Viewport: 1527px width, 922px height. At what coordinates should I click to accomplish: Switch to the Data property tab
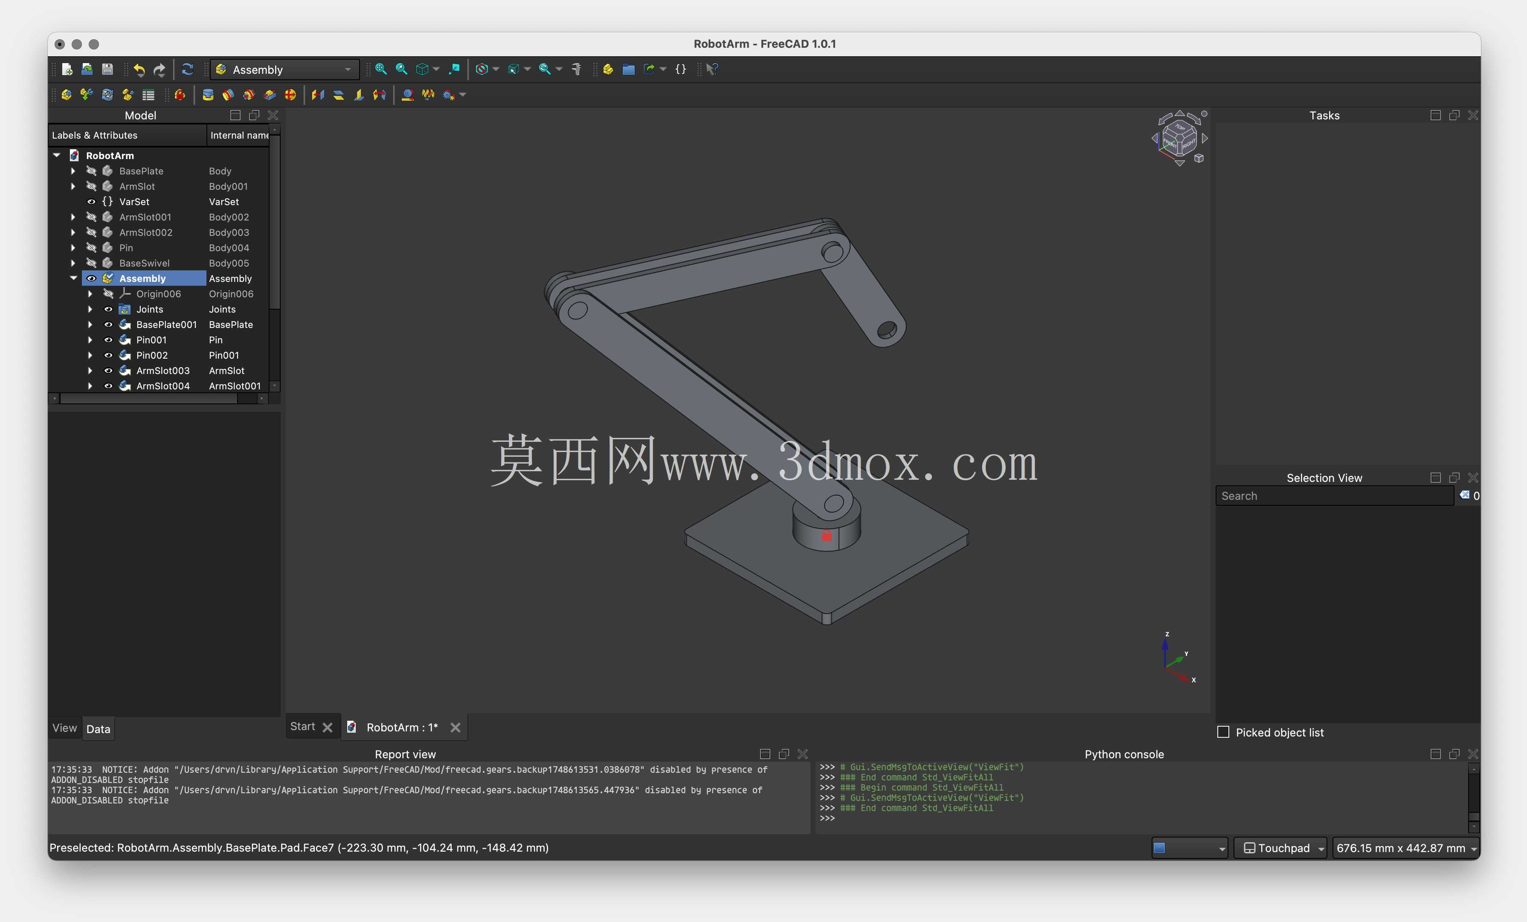(x=98, y=729)
